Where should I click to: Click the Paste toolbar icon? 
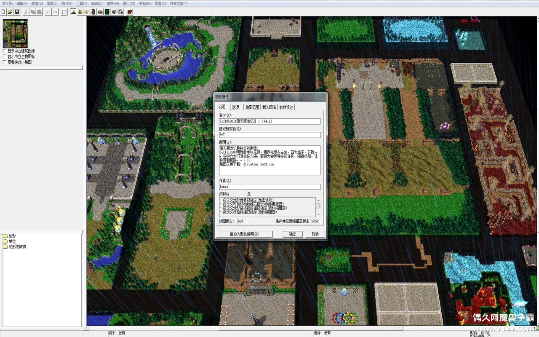39,12
